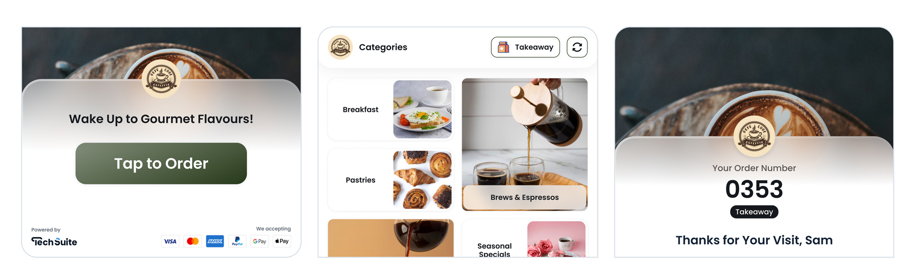Click the cafe logo on welcome screen
Image resolution: width=915 pixels, height=279 pixels.
(x=161, y=79)
